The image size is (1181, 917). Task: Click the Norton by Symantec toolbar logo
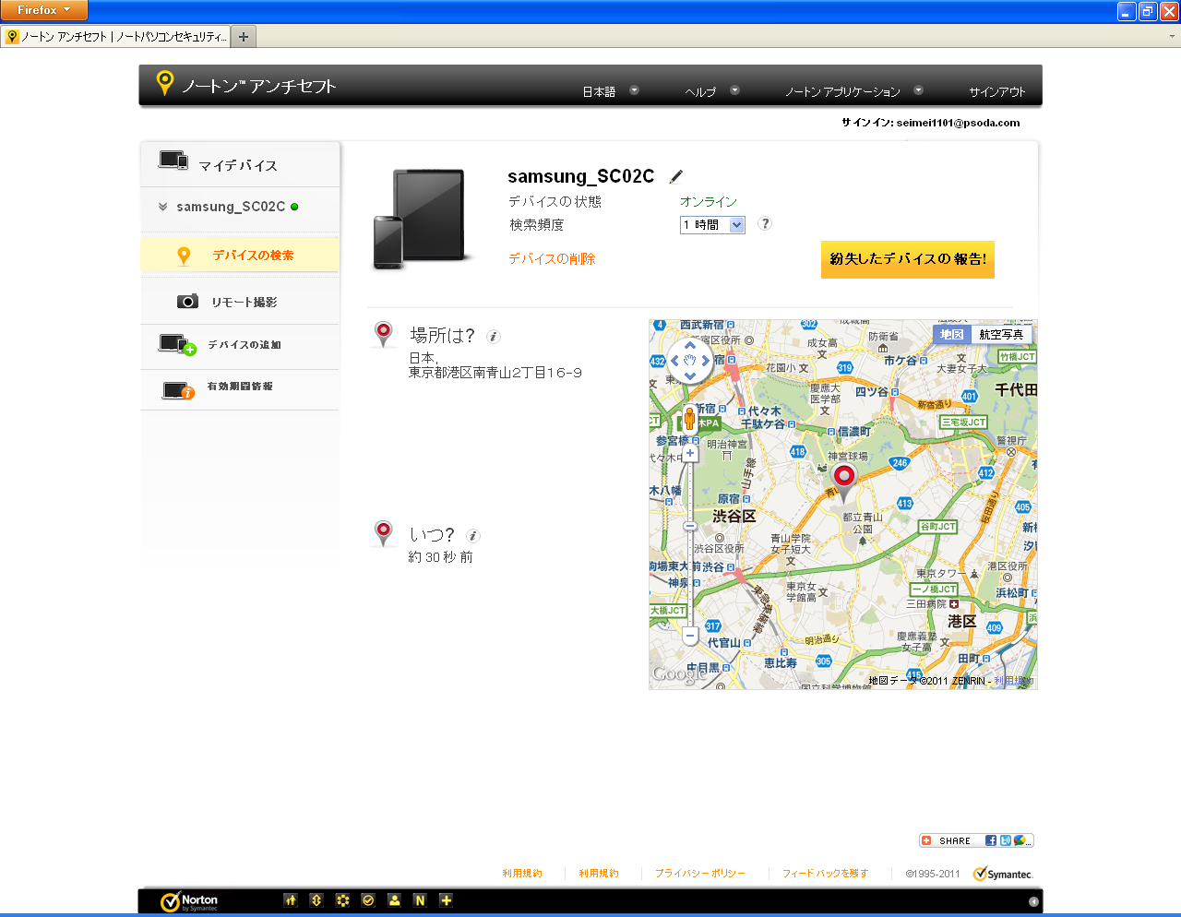tap(189, 901)
